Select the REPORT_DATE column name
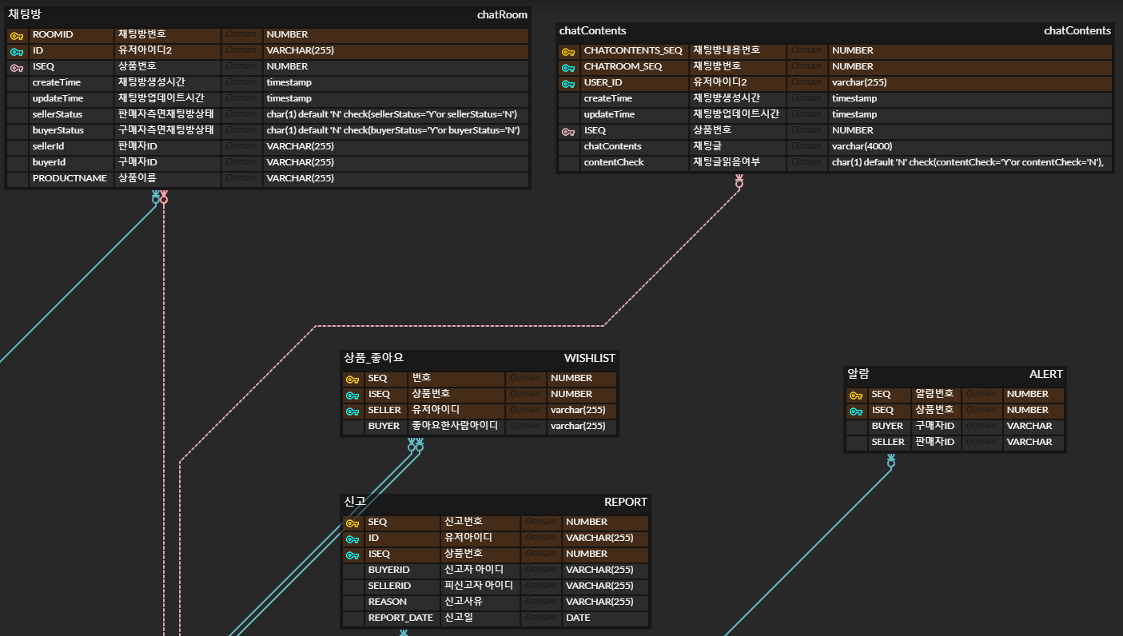1123x636 pixels. 400,618
